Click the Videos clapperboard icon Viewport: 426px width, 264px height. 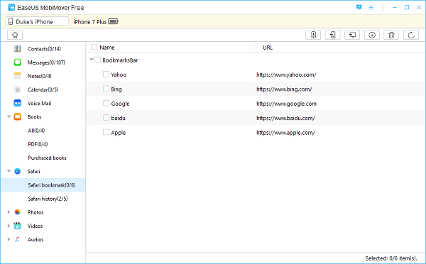17,226
